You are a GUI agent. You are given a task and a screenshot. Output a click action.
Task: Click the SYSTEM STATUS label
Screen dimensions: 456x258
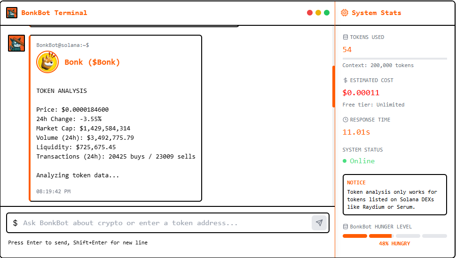[362, 150]
